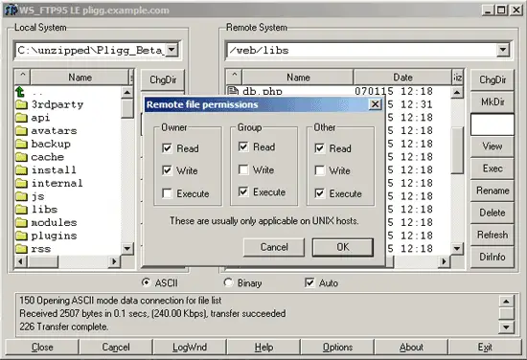Close the Remote file permissions dialog
527x360 pixels.
click(375, 104)
